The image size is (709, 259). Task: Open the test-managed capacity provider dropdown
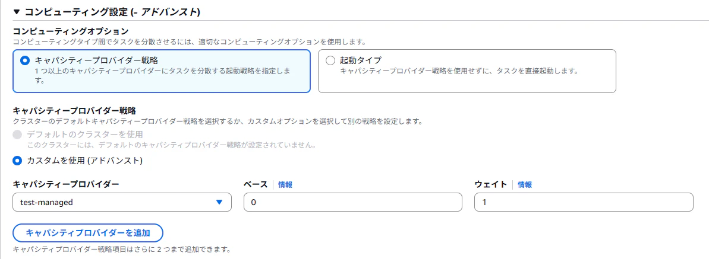coord(122,202)
